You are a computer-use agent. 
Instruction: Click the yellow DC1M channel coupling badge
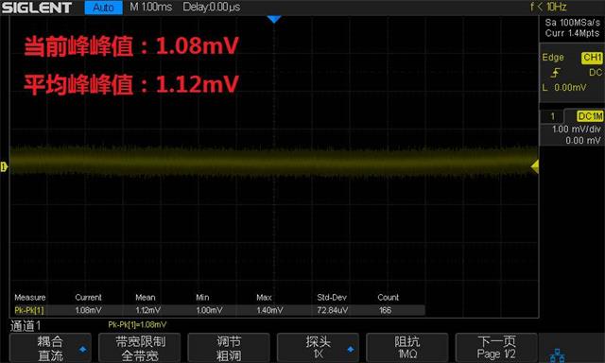tap(590, 116)
